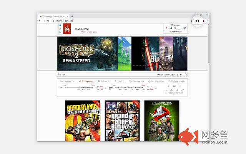The height and width of the screenshot is (154, 246).
Task: Reload the hot-game.info page
Action: pyautogui.click(x=48, y=21)
